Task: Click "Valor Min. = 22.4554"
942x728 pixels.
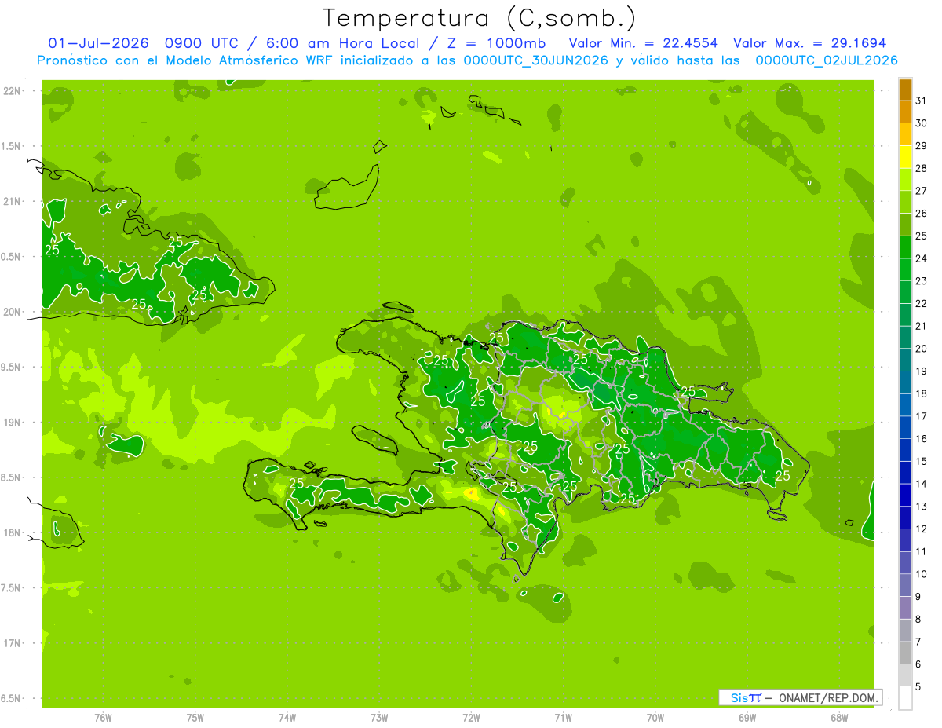Action: [x=643, y=43]
